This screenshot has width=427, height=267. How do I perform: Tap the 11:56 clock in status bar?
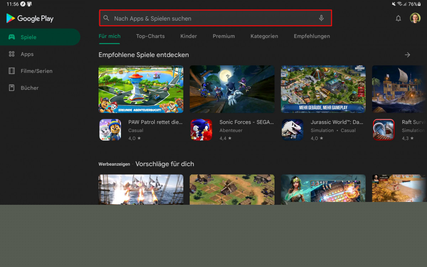click(x=12, y=4)
